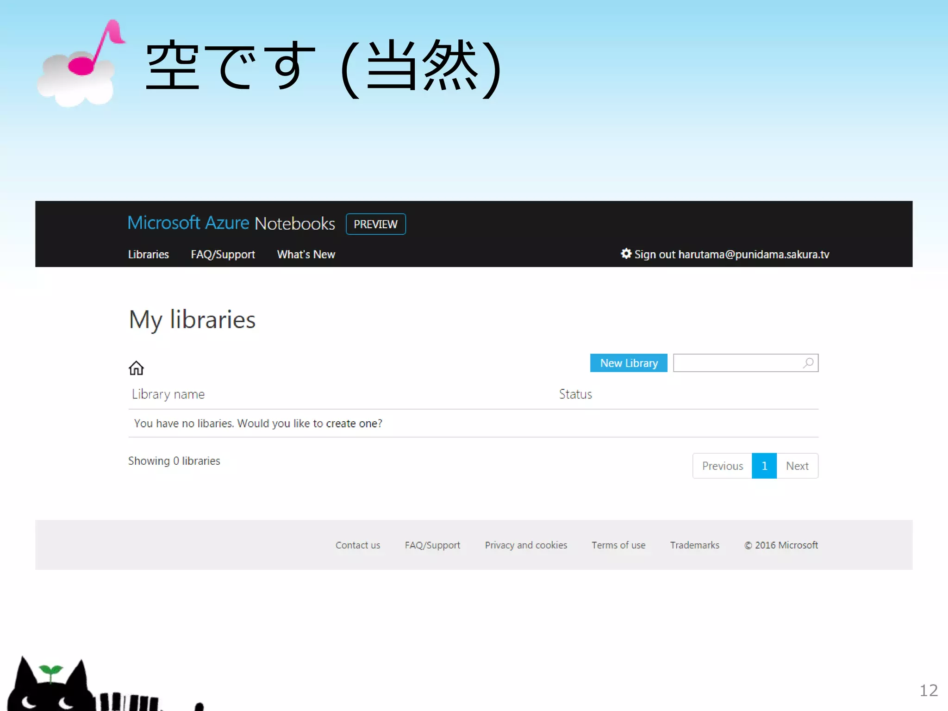Open the What's New page
This screenshot has width=948, height=711.
click(306, 255)
